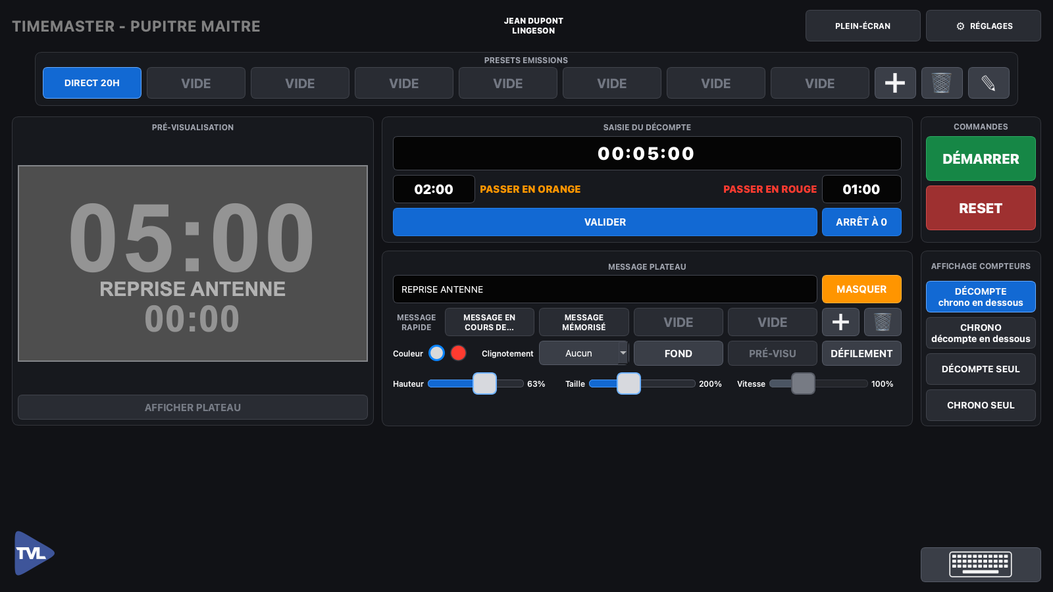Toggle DÉFILEMENT scrolling mode
The image size is (1053, 592).
pyautogui.click(x=861, y=353)
